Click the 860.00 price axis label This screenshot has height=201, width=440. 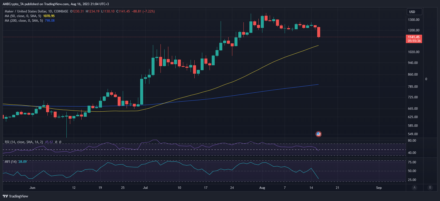pyautogui.click(x=413, y=74)
